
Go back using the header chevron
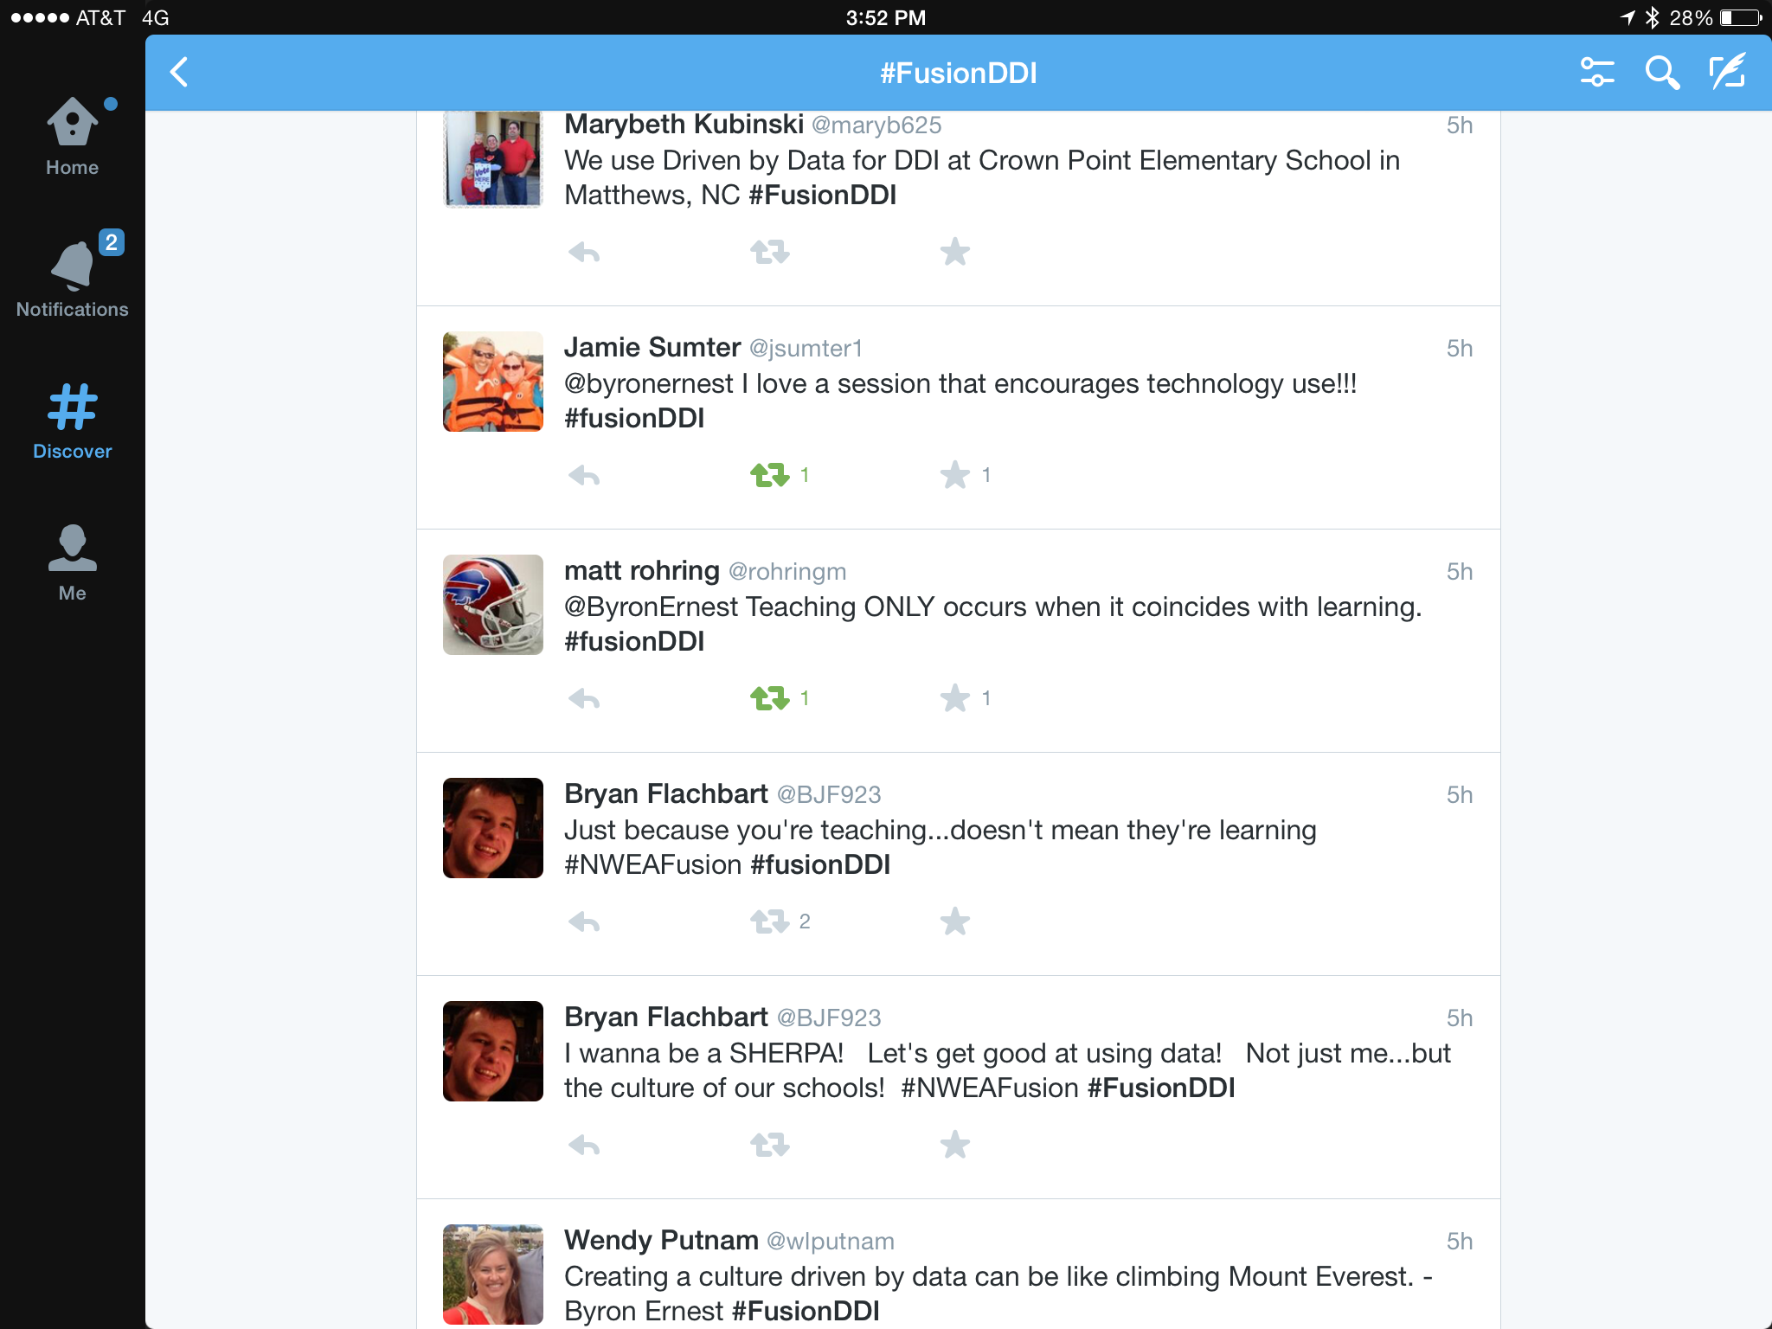point(179,73)
